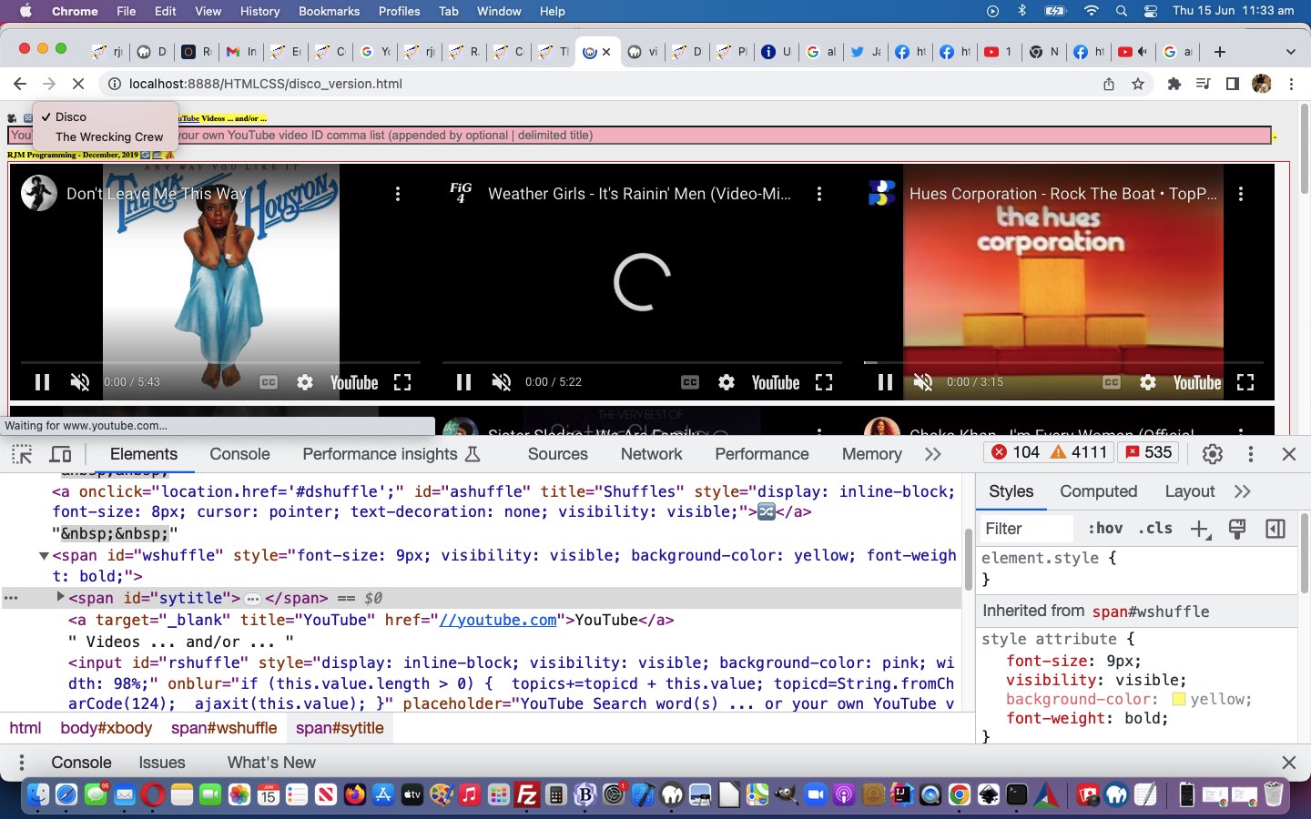Stop loading the page with the X button
This screenshot has width=1311, height=819.
coord(78,84)
